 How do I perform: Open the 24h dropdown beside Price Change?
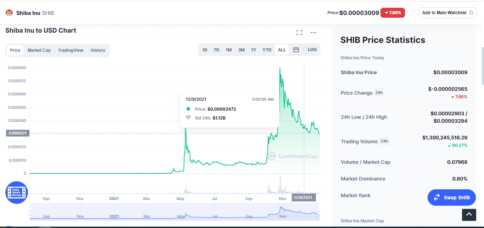click(379, 93)
